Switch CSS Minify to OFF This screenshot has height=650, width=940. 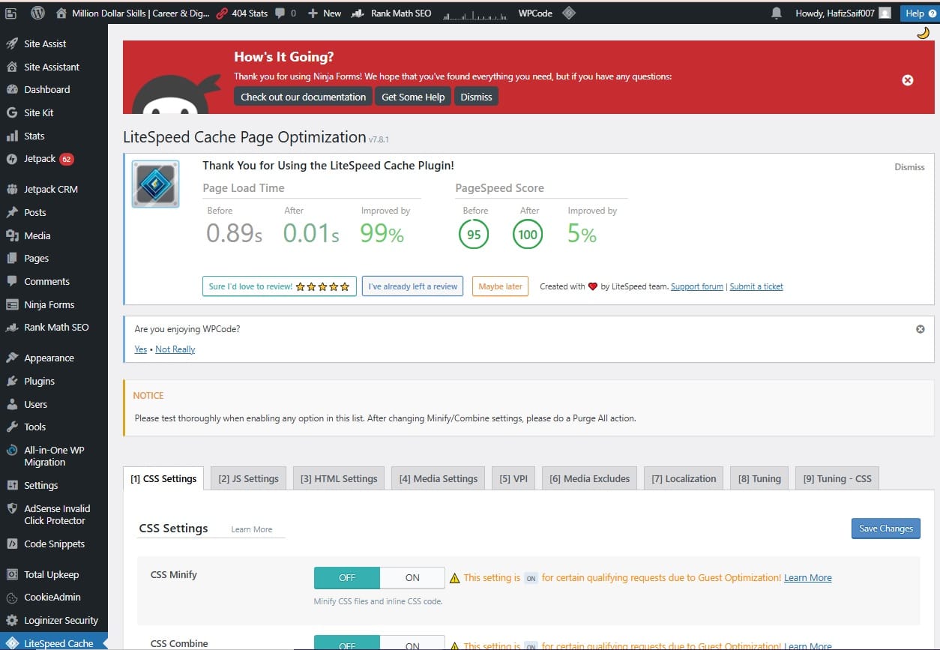347,577
